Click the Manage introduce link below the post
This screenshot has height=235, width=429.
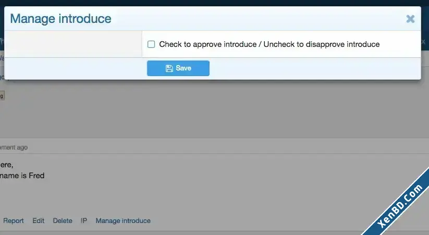tap(123, 221)
